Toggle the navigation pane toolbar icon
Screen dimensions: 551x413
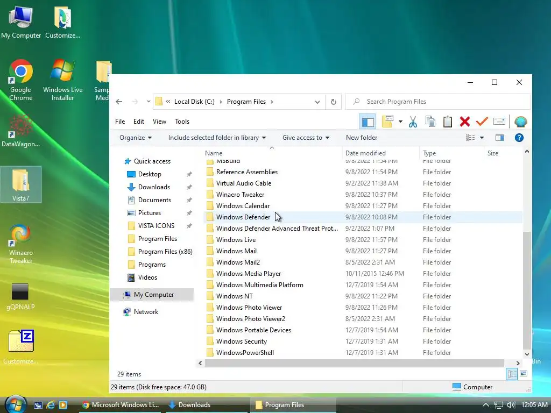point(368,122)
